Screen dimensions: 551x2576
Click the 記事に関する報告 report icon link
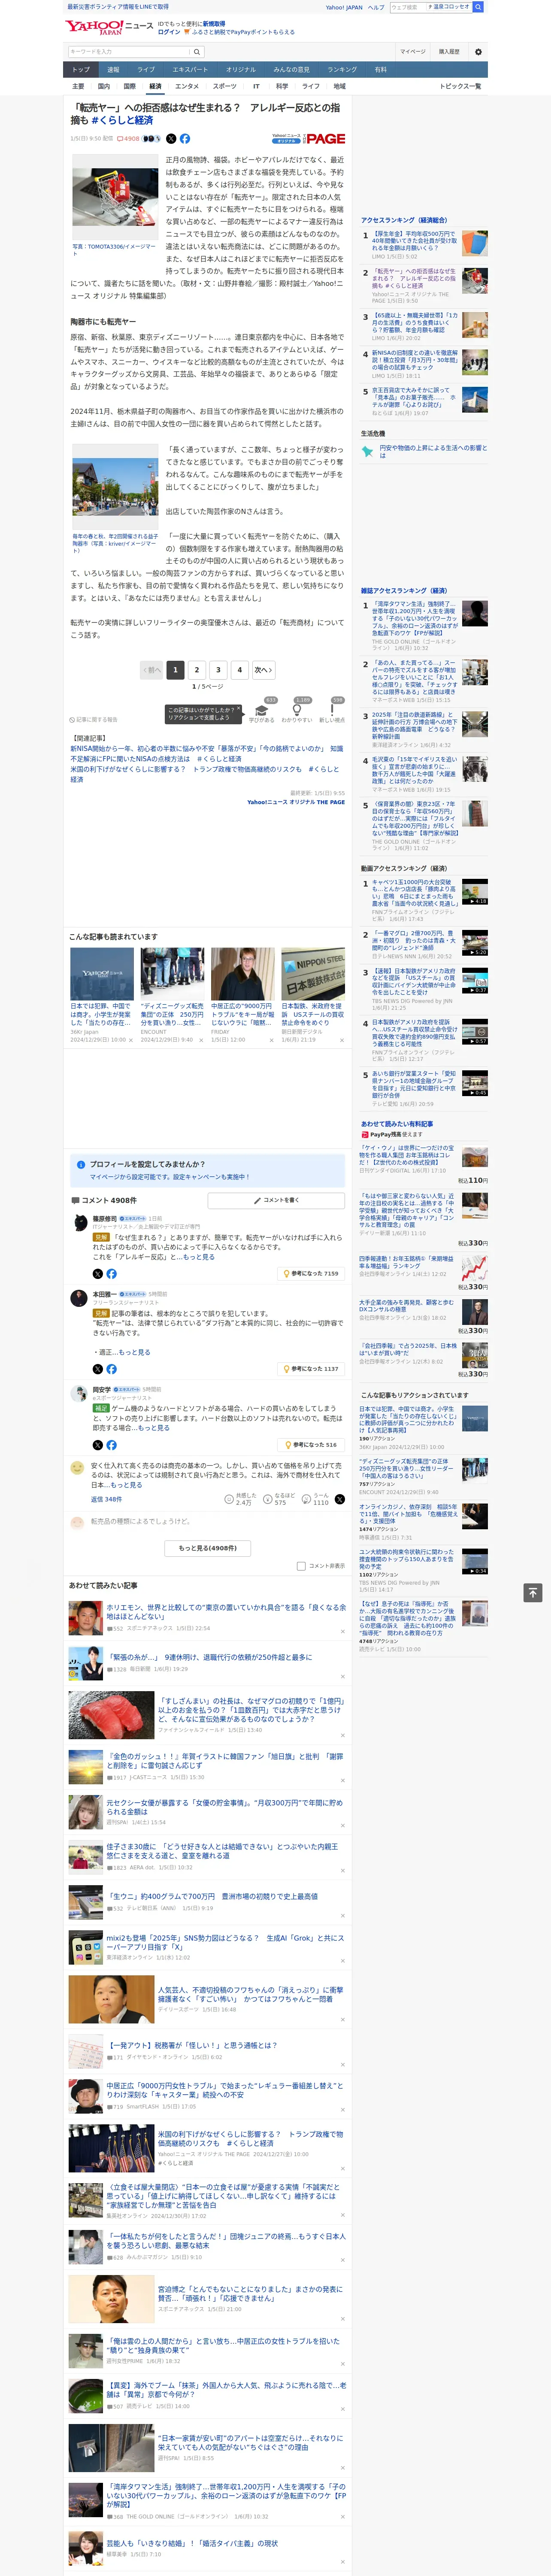94,719
